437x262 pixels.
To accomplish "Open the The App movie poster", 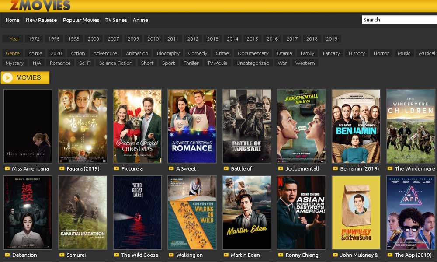I will click(x=410, y=212).
